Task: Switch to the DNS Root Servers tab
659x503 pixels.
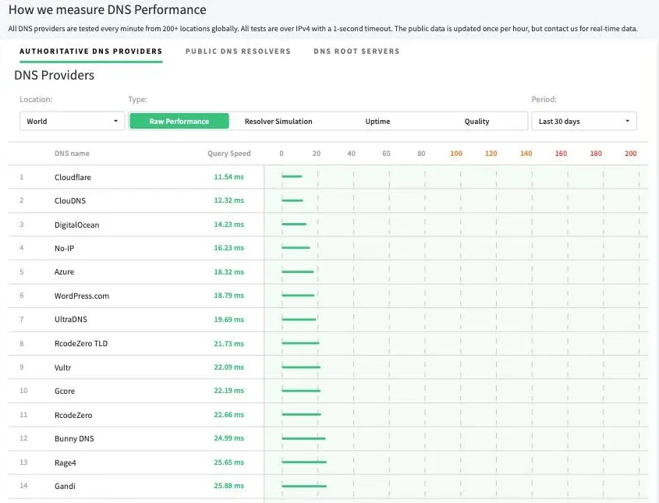Action: [x=356, y=51]
